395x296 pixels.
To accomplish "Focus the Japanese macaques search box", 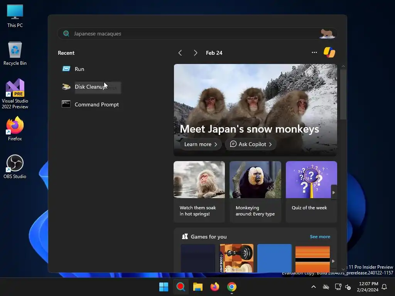I will pyautogui.click(x=197, y=34).
